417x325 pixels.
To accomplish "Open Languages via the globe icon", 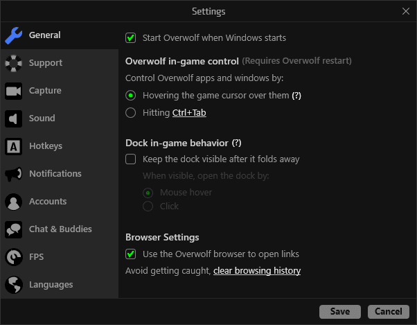I will (14, 285).
